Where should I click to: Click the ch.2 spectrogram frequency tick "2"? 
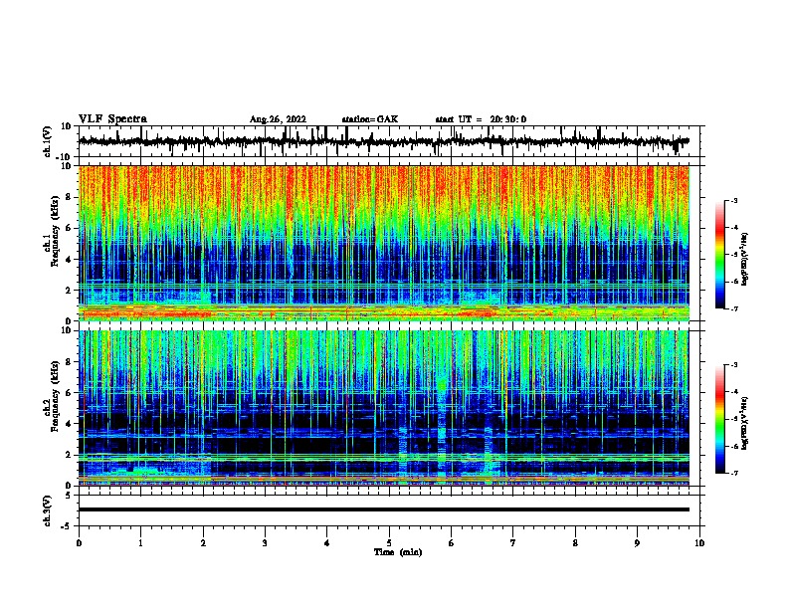69,455
